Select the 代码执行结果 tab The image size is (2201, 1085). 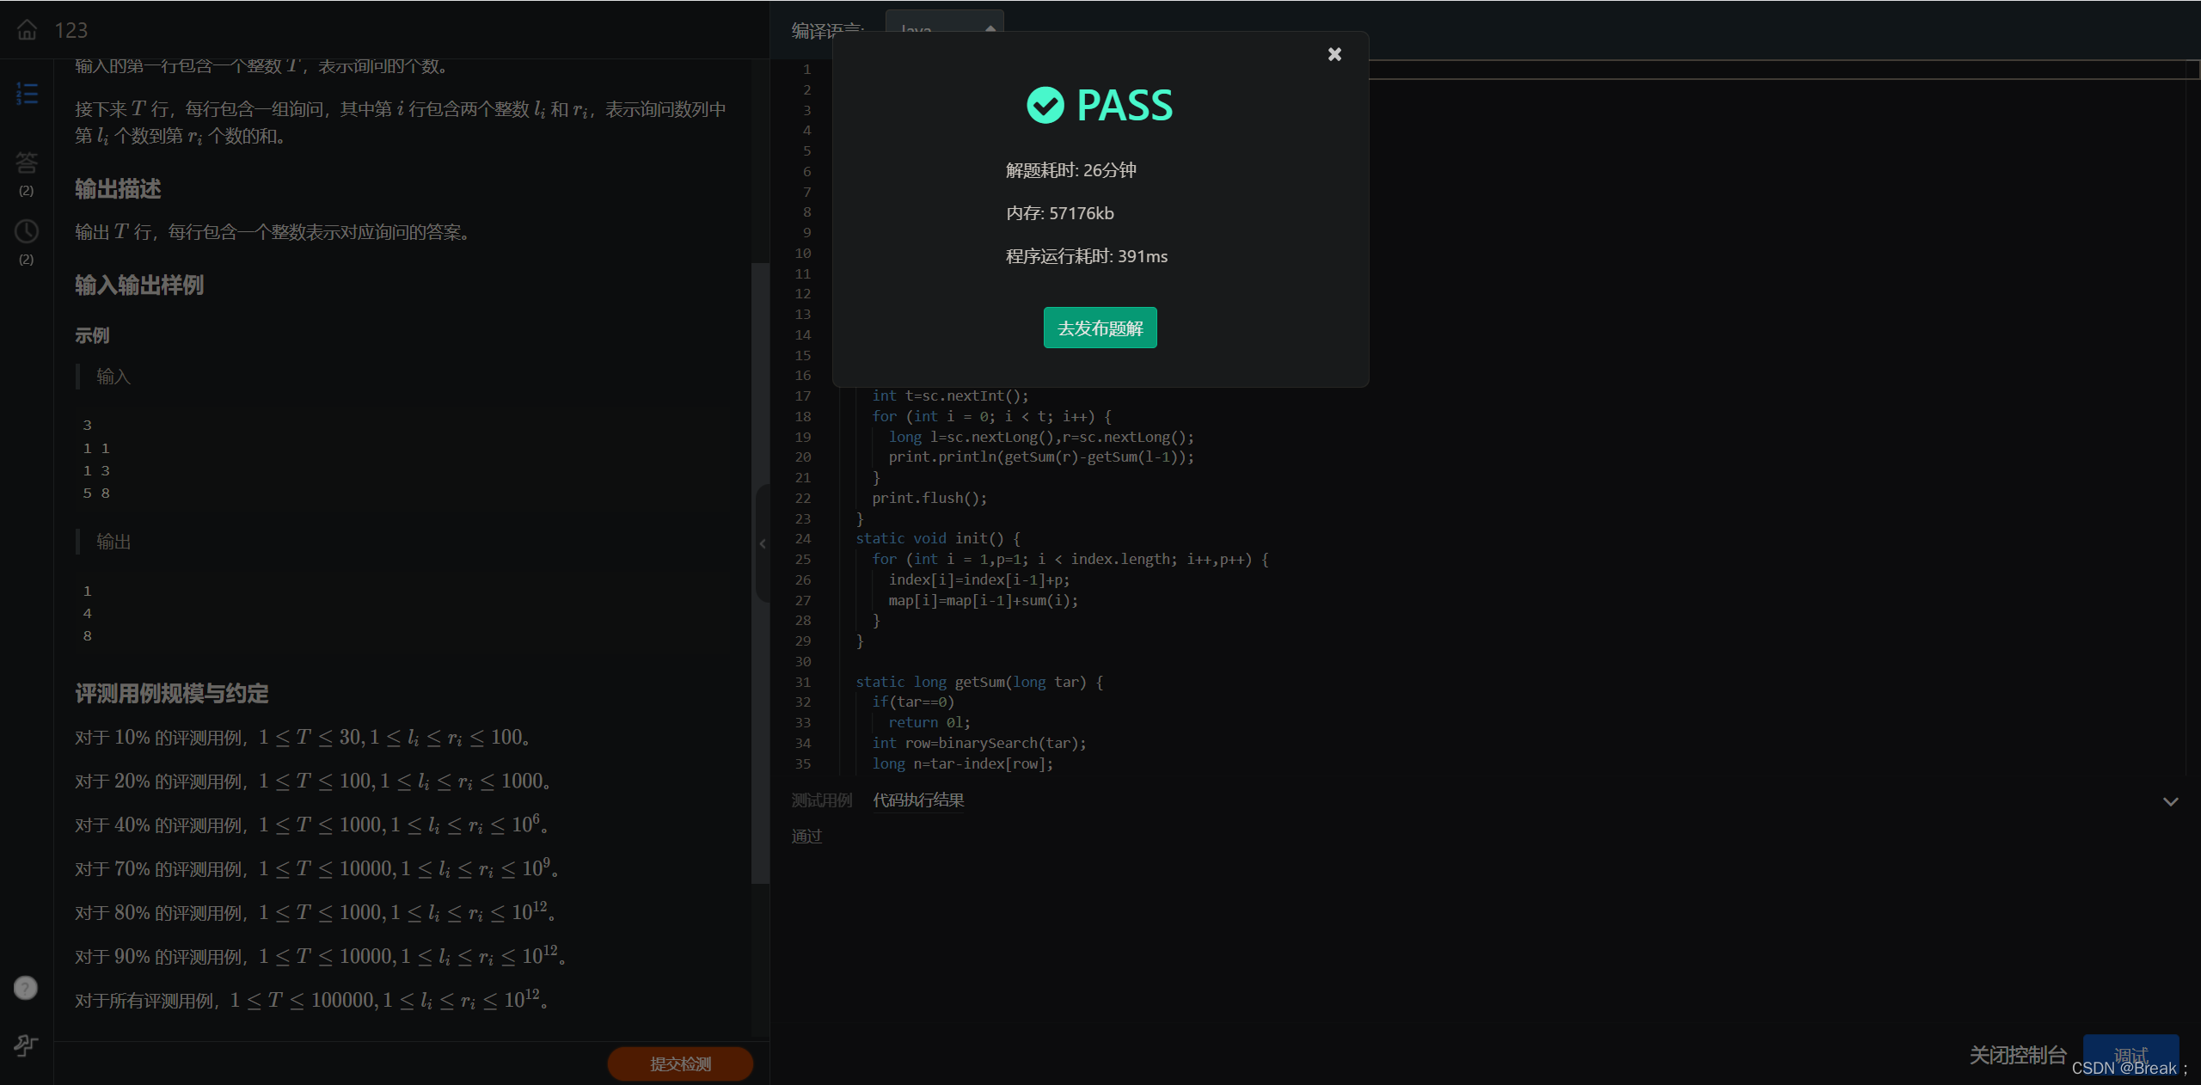click(x=918, y=800)
